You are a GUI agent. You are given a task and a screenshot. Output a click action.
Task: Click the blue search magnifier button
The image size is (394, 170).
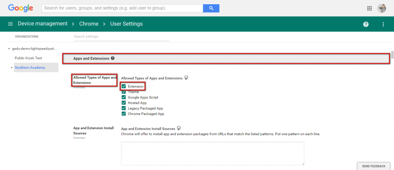click(211, 8)
